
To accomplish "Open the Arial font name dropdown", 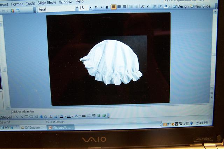I will [x=77, y=8].
